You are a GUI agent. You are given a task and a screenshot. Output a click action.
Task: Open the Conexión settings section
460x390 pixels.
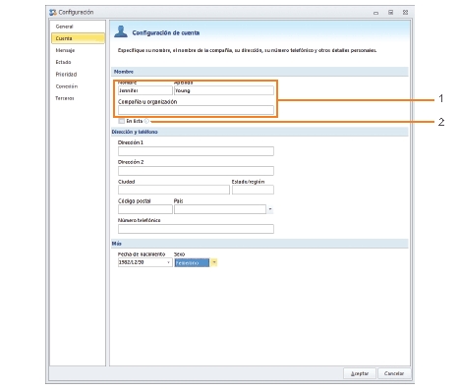(67, 86)
